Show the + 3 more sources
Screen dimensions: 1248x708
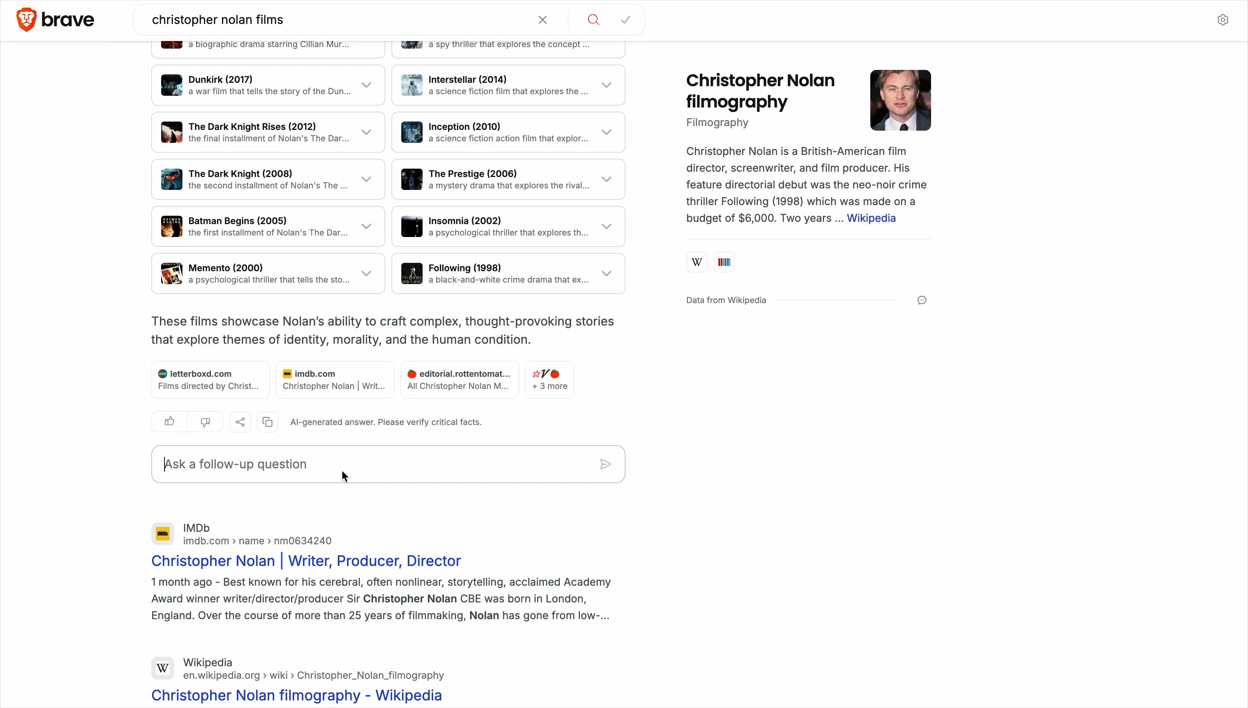(x=550, y=380)
